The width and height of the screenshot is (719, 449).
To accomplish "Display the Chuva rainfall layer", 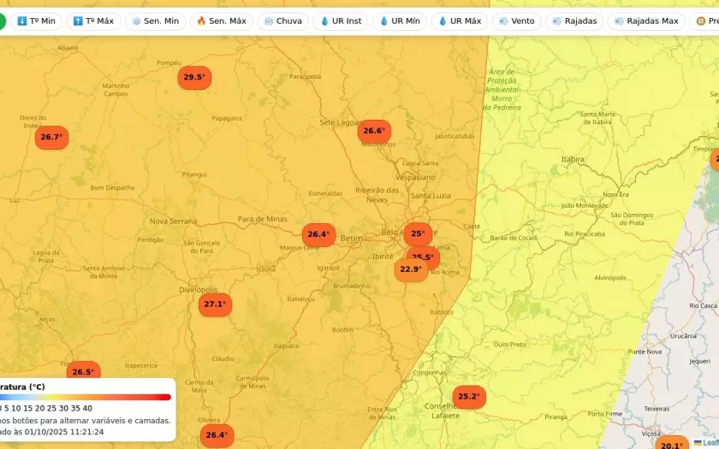I will coord(282,21).
